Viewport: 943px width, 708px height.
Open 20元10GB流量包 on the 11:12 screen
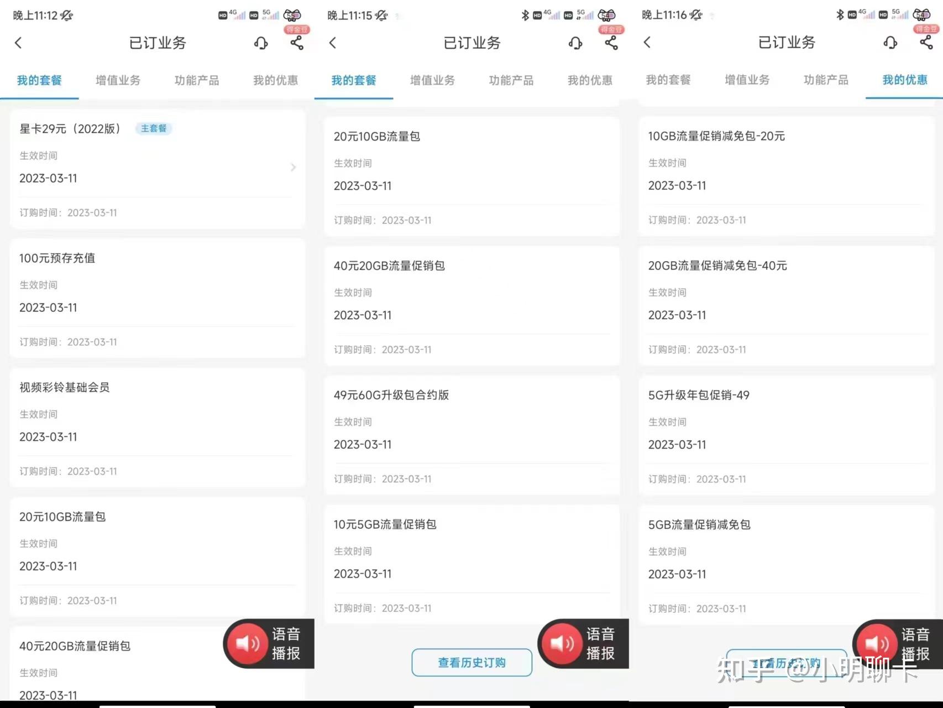(x=158, y=557)
